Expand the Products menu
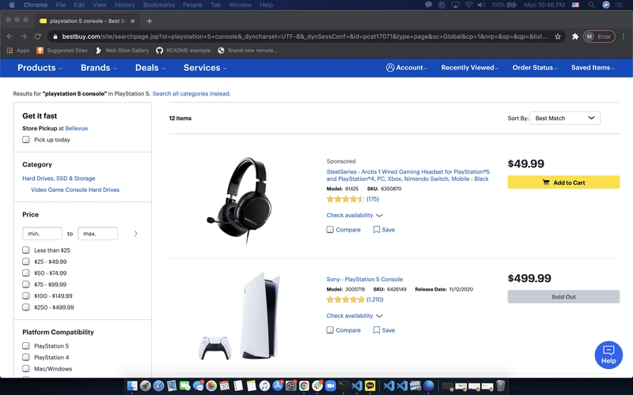The width and height of the screenshot is (633, 395). [x=40, y=68]
